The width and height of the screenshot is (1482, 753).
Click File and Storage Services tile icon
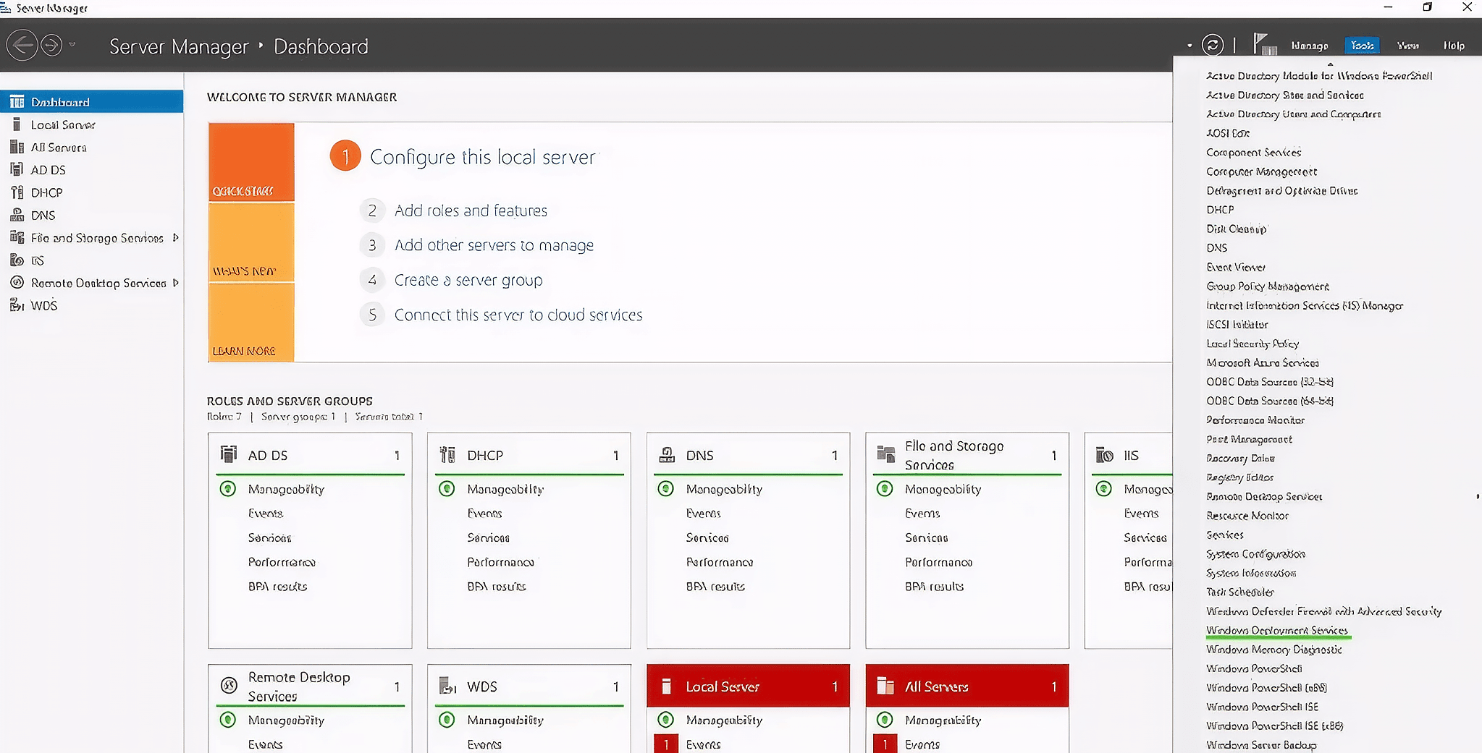(x=886, y=454)
